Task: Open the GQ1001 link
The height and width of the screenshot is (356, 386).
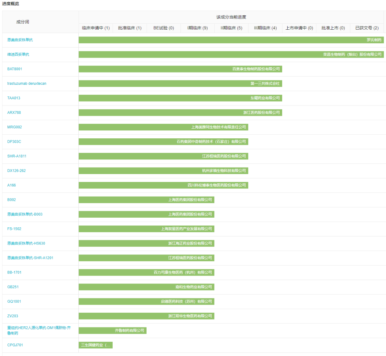Action: 14,301
